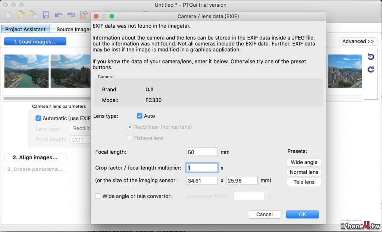Switch to the Project Assistant tab
This screenshot has height=232, width=382.
pyautogui.click(x=25, y=29)
